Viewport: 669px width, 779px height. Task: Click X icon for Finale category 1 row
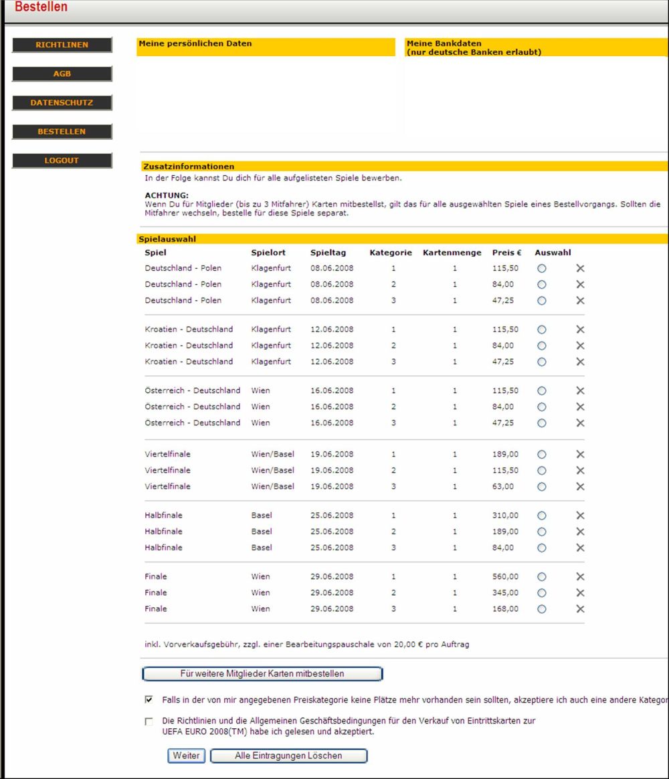[x=580, y=577]
